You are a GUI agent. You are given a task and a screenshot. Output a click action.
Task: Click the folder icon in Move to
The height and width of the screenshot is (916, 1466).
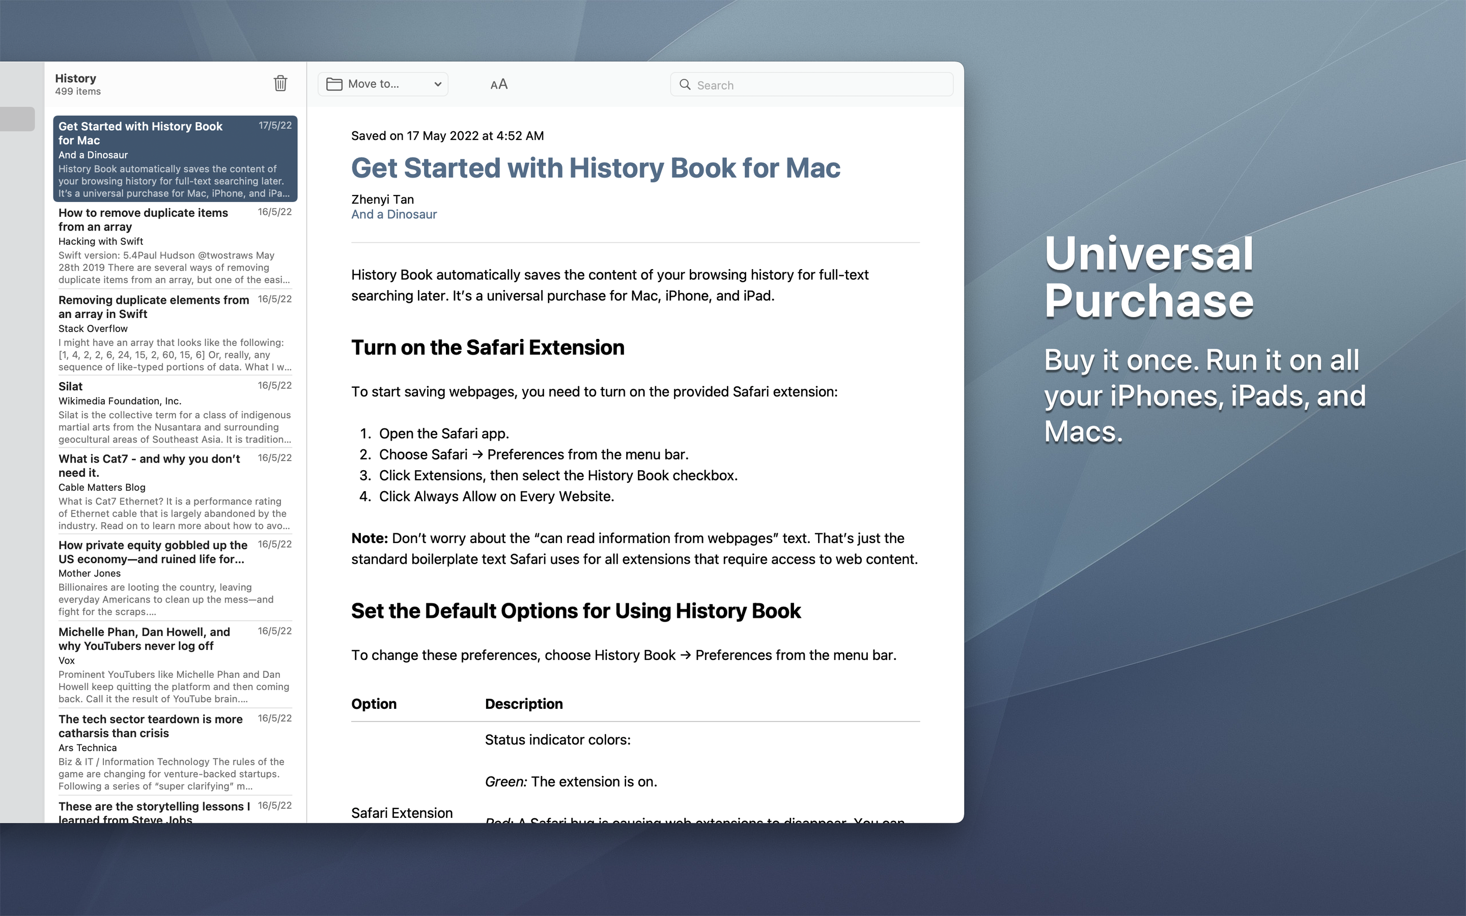coord(334,84)
